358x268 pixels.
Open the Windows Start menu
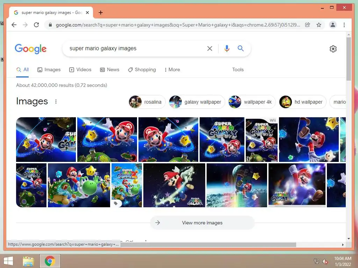(x=8, y=261)
